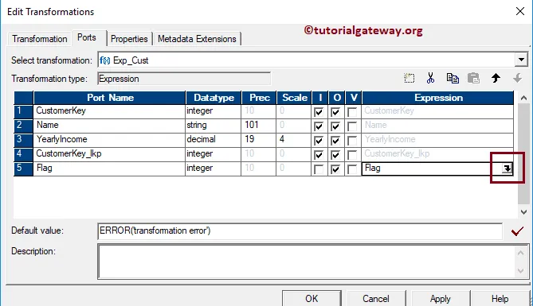The width and height of the screenshot is (533, 306).
Task: Click the grayed paste port icon
Action: 473,79
